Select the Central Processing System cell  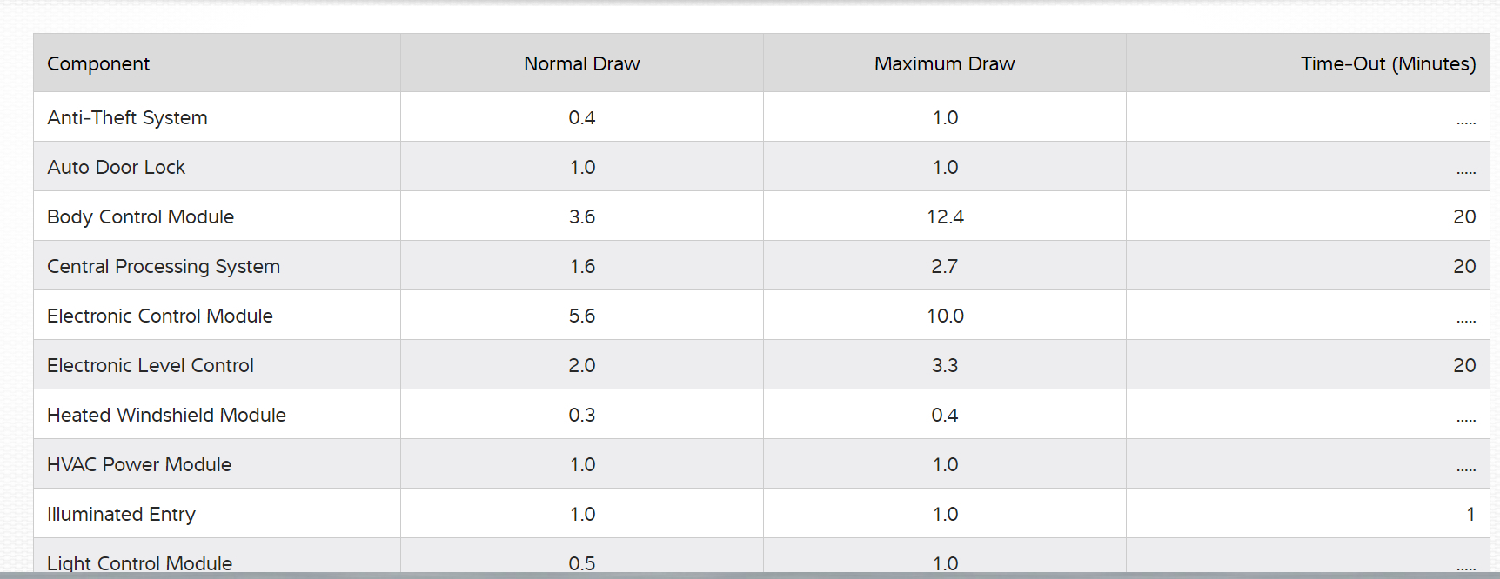[x=164, y=266]
